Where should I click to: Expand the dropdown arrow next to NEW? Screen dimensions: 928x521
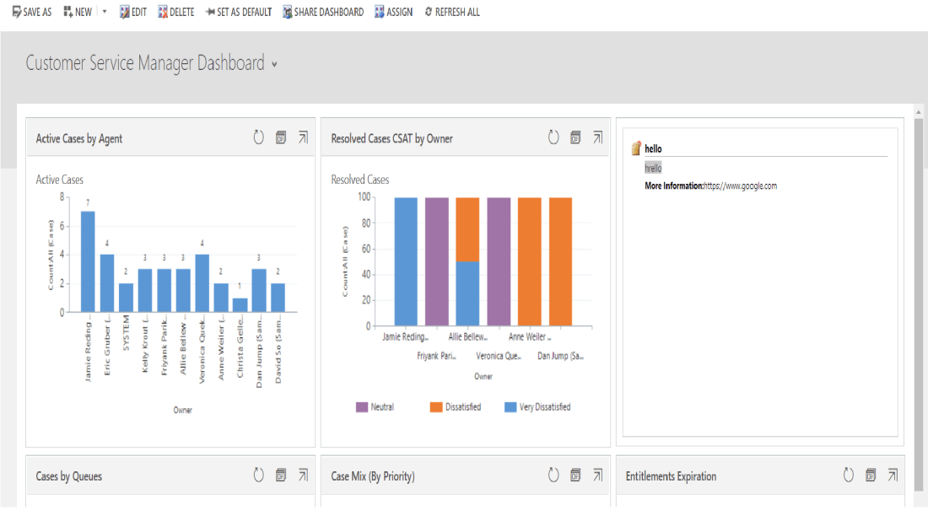tap(105, 13)
